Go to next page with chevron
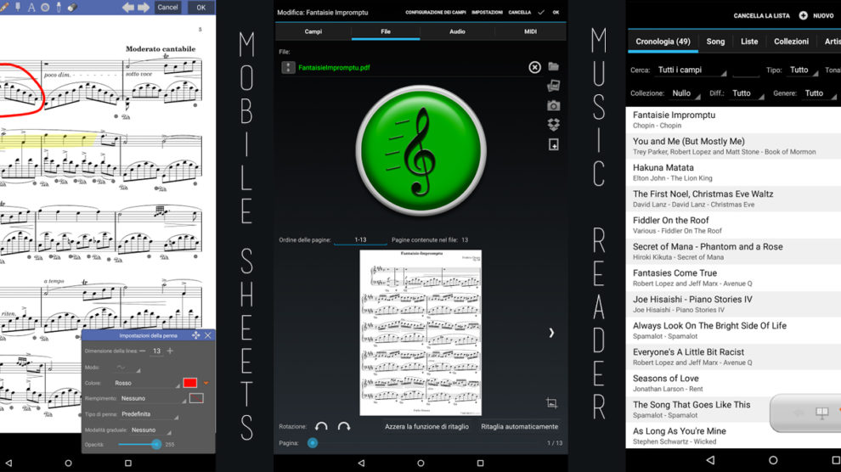Screen dimensions: 841x472 click(551, 333)
